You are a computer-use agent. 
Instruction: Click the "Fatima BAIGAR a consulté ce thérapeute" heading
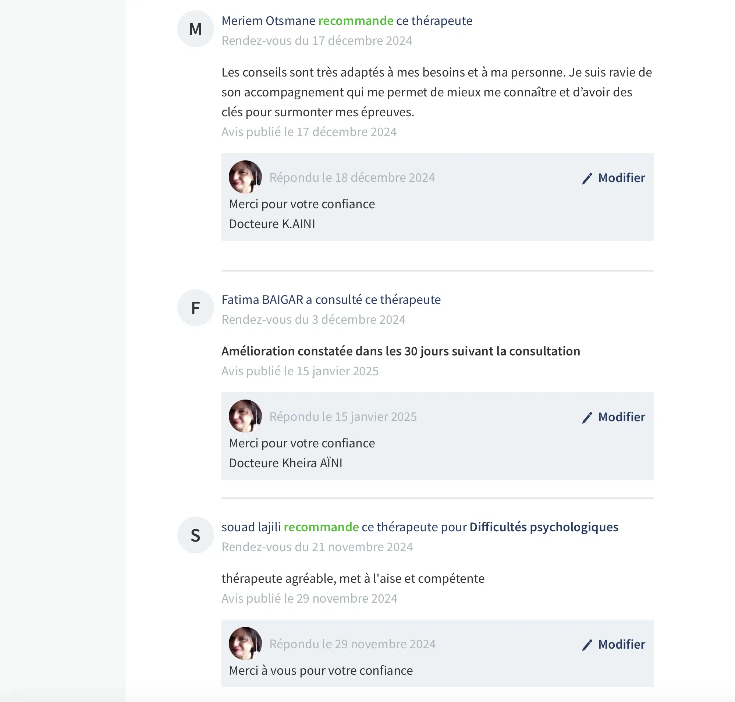pyautogui.click(x=331, y=300)
